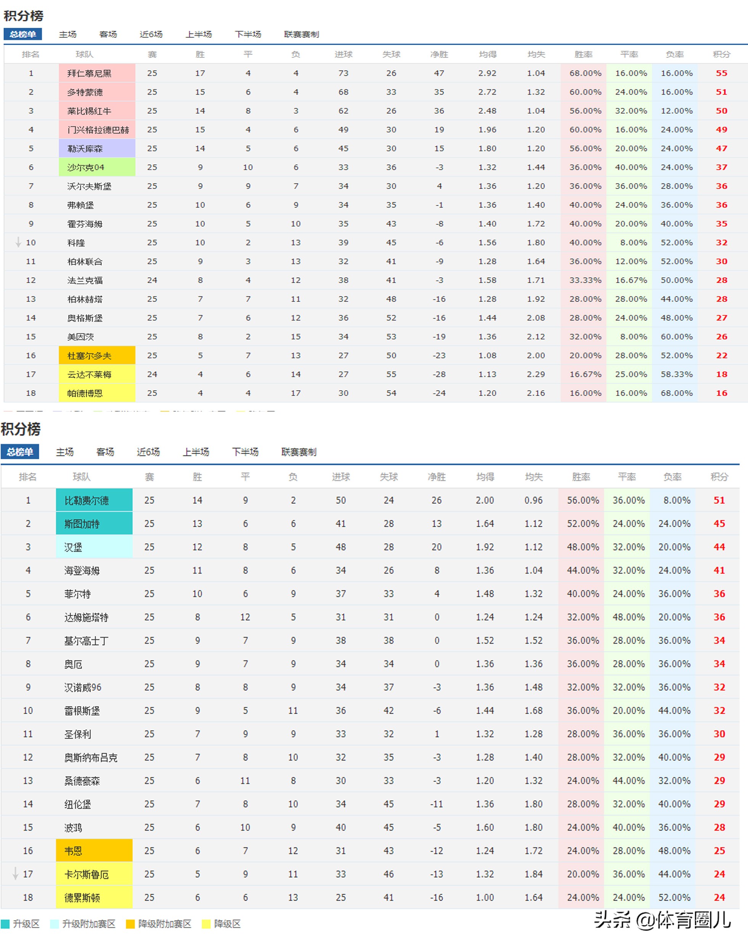Screen dimensions: 748x946
Task: Open team 沙尔克04
Action: pyautogui.click(x=86, y=167)
